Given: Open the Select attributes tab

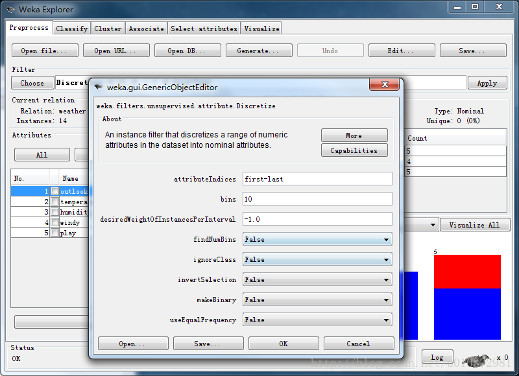Looking at the screenshot, I should 204,29.
